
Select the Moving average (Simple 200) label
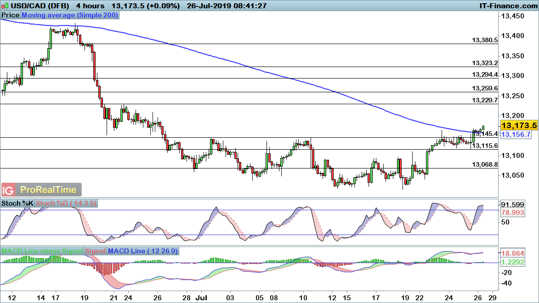pos(70,15)
